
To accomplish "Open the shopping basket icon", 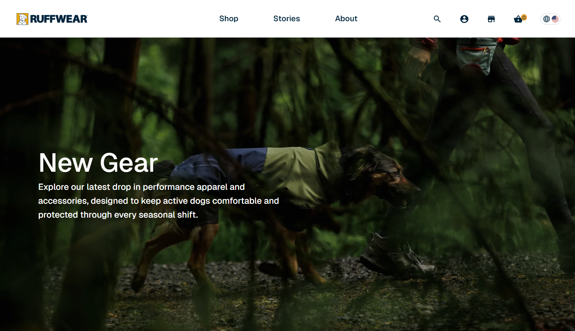I will pos(518,19).
